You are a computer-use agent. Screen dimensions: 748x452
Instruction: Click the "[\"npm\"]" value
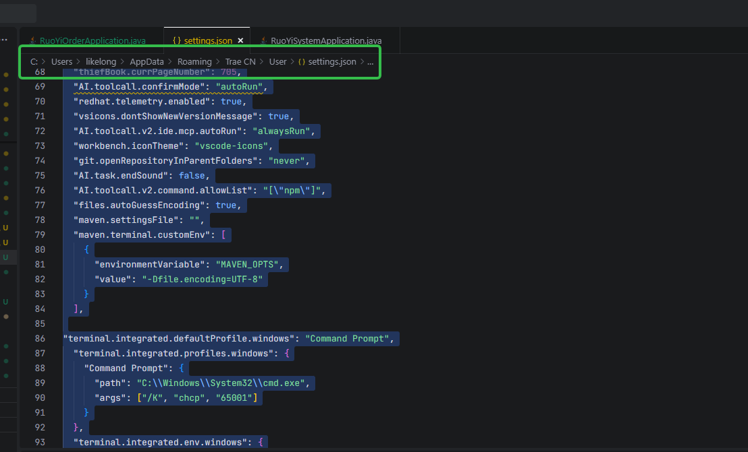(292, 190)
